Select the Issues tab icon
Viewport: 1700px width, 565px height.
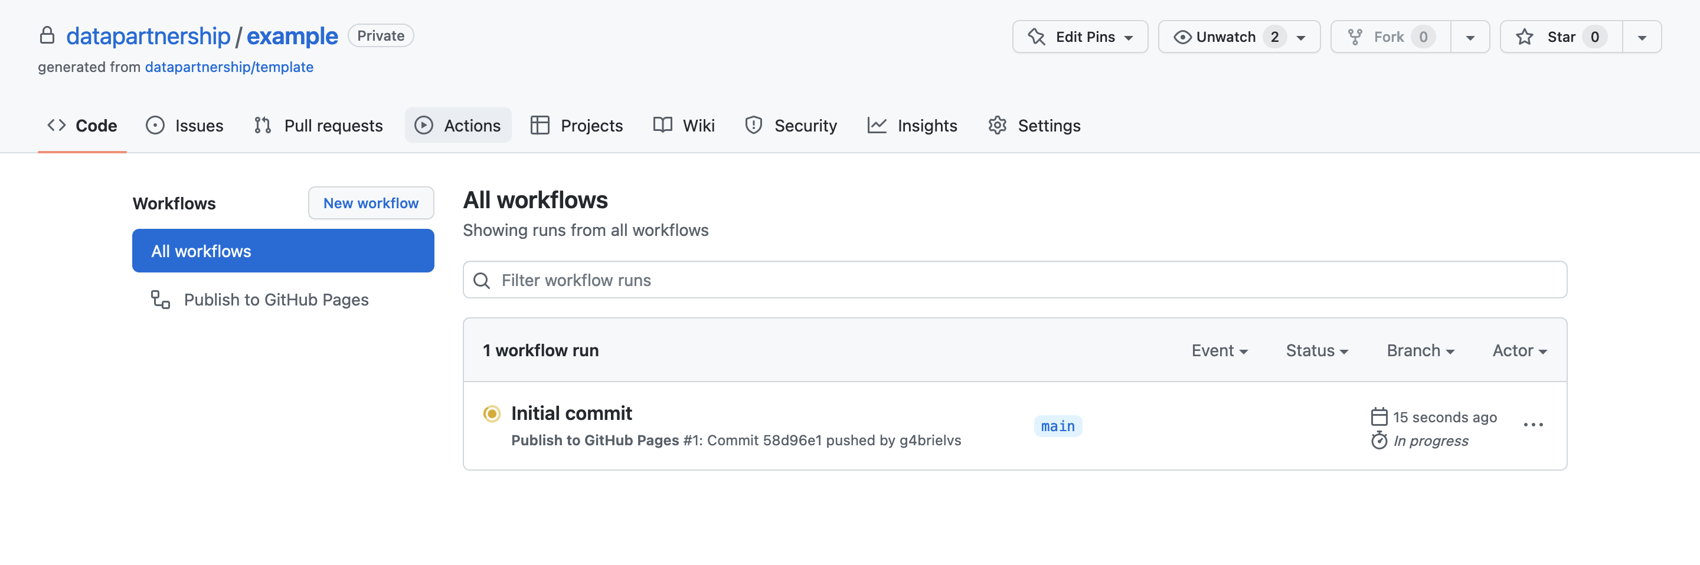point(155,124)
